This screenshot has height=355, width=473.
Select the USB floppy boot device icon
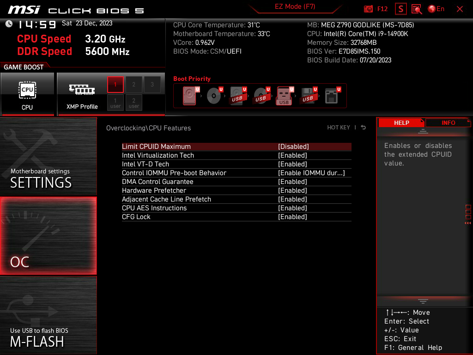[309, 96]
